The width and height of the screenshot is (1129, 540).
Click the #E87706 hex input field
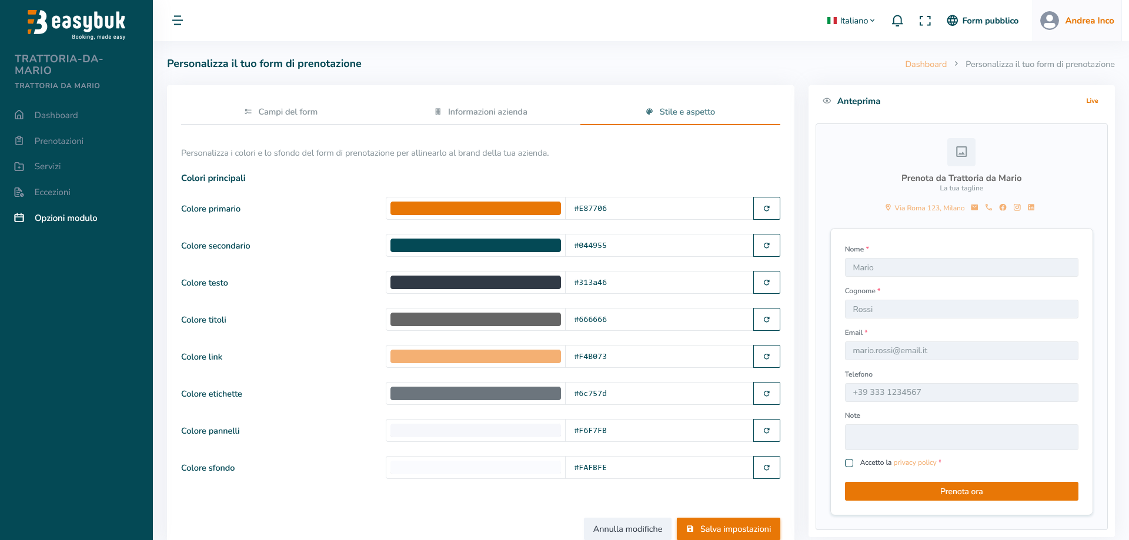[659, 209]
